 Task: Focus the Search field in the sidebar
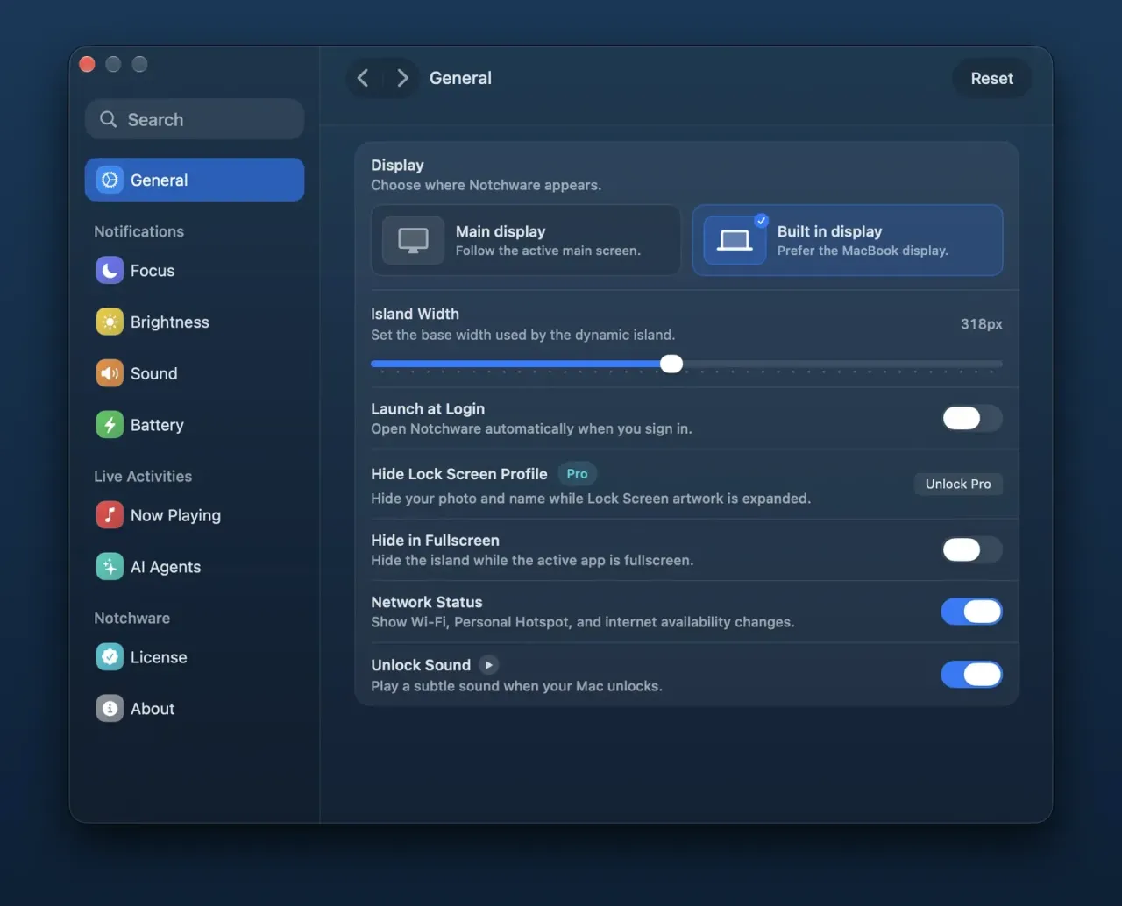pos(195,119)
